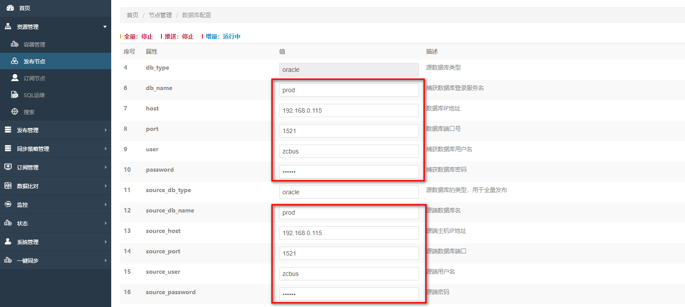Click the source_db_type field containing oracle
This screenshot has height=307, width=685.
[x=349, y=192]
